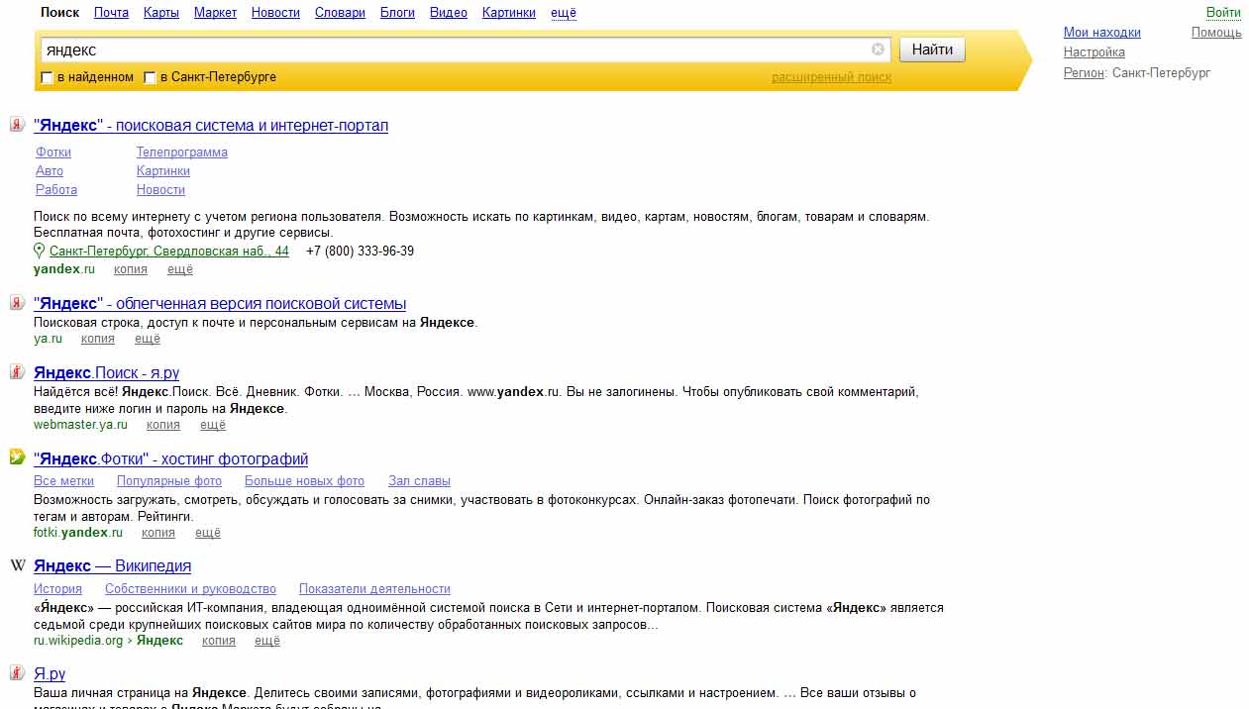Image resolution: width=1249 pixels, height=709 pixels.
Task: Open 'ещё' options under webmaster.ya.ru result
Action: pyautogui.click(x=213, y=425)
